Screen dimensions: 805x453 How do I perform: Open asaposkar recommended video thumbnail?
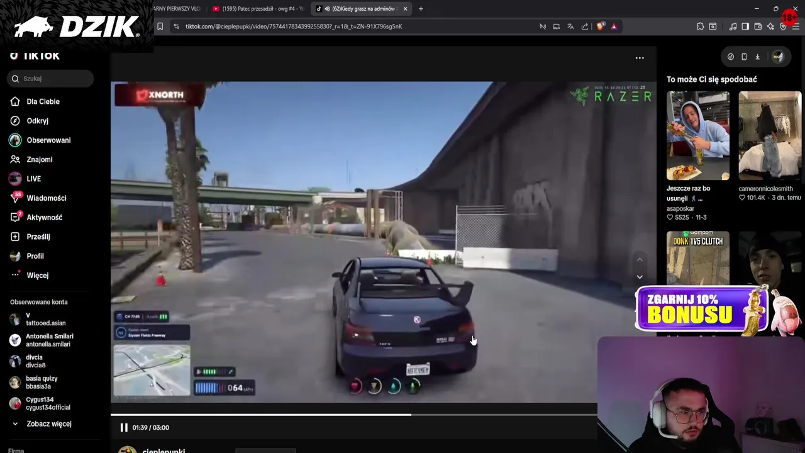click(698, 135)
